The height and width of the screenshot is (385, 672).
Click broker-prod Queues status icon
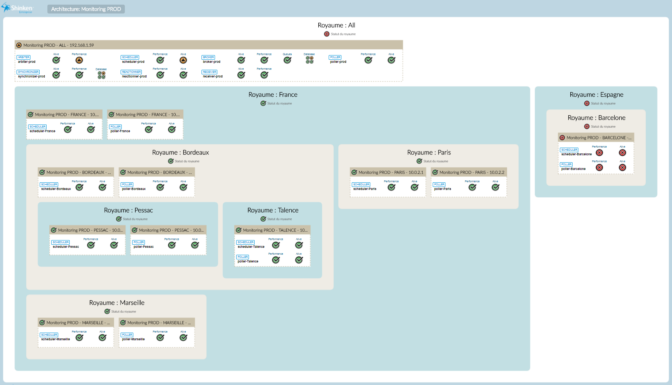coord(287,60)
